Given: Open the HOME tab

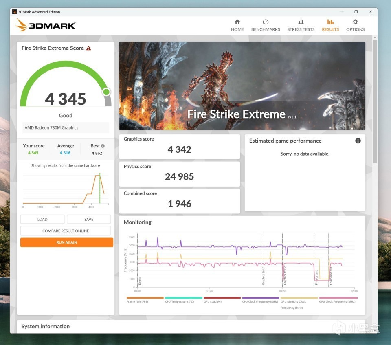Looking at the screenshot, I should (237, 25).
